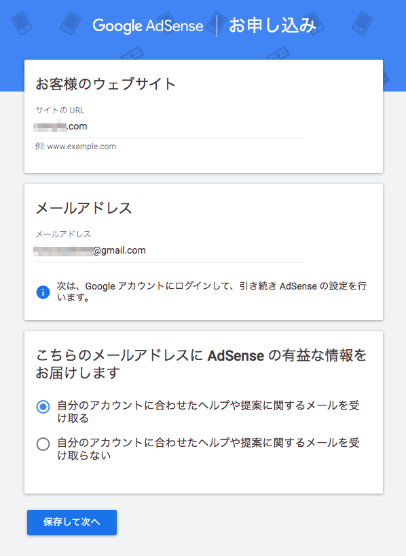Click the example www.example.com hint text
Image resolution: width=406 pixels, height=556 pixels.
pos(75,146)
